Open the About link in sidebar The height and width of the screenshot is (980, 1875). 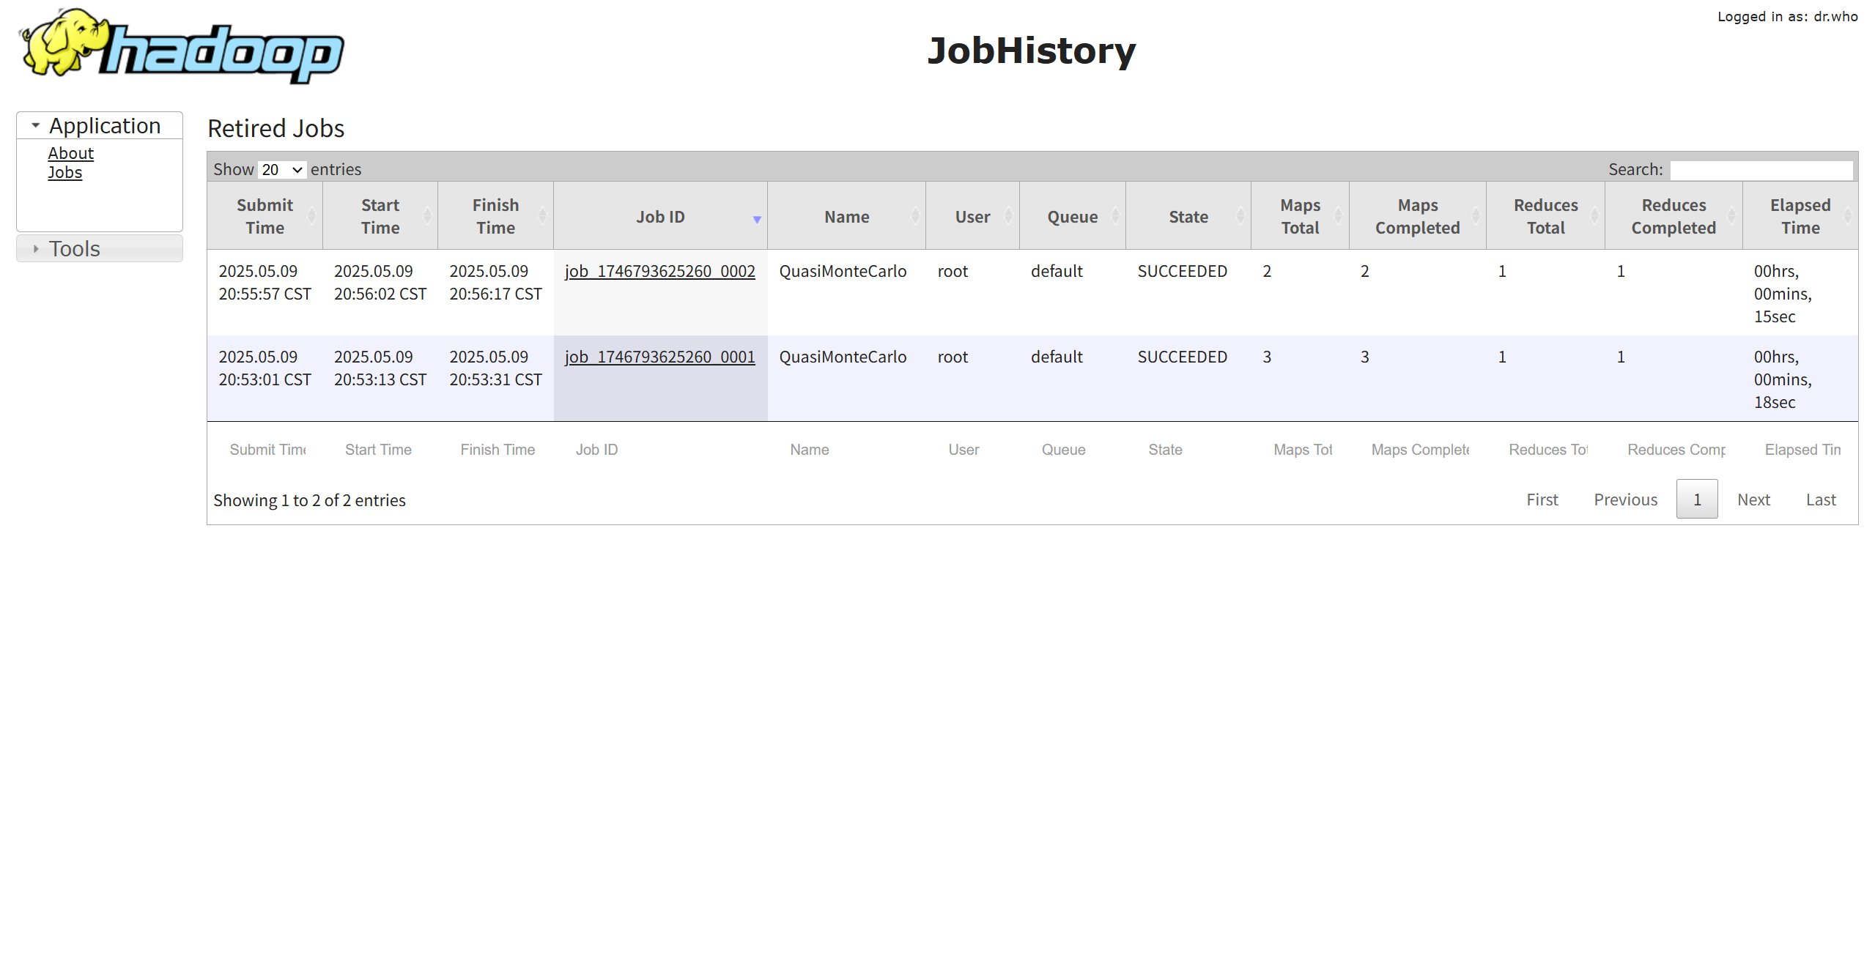tap(70, 153)
